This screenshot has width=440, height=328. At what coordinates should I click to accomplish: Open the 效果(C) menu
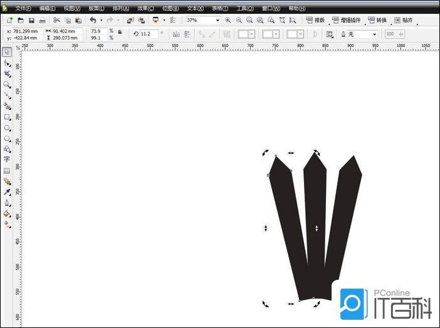145,9
